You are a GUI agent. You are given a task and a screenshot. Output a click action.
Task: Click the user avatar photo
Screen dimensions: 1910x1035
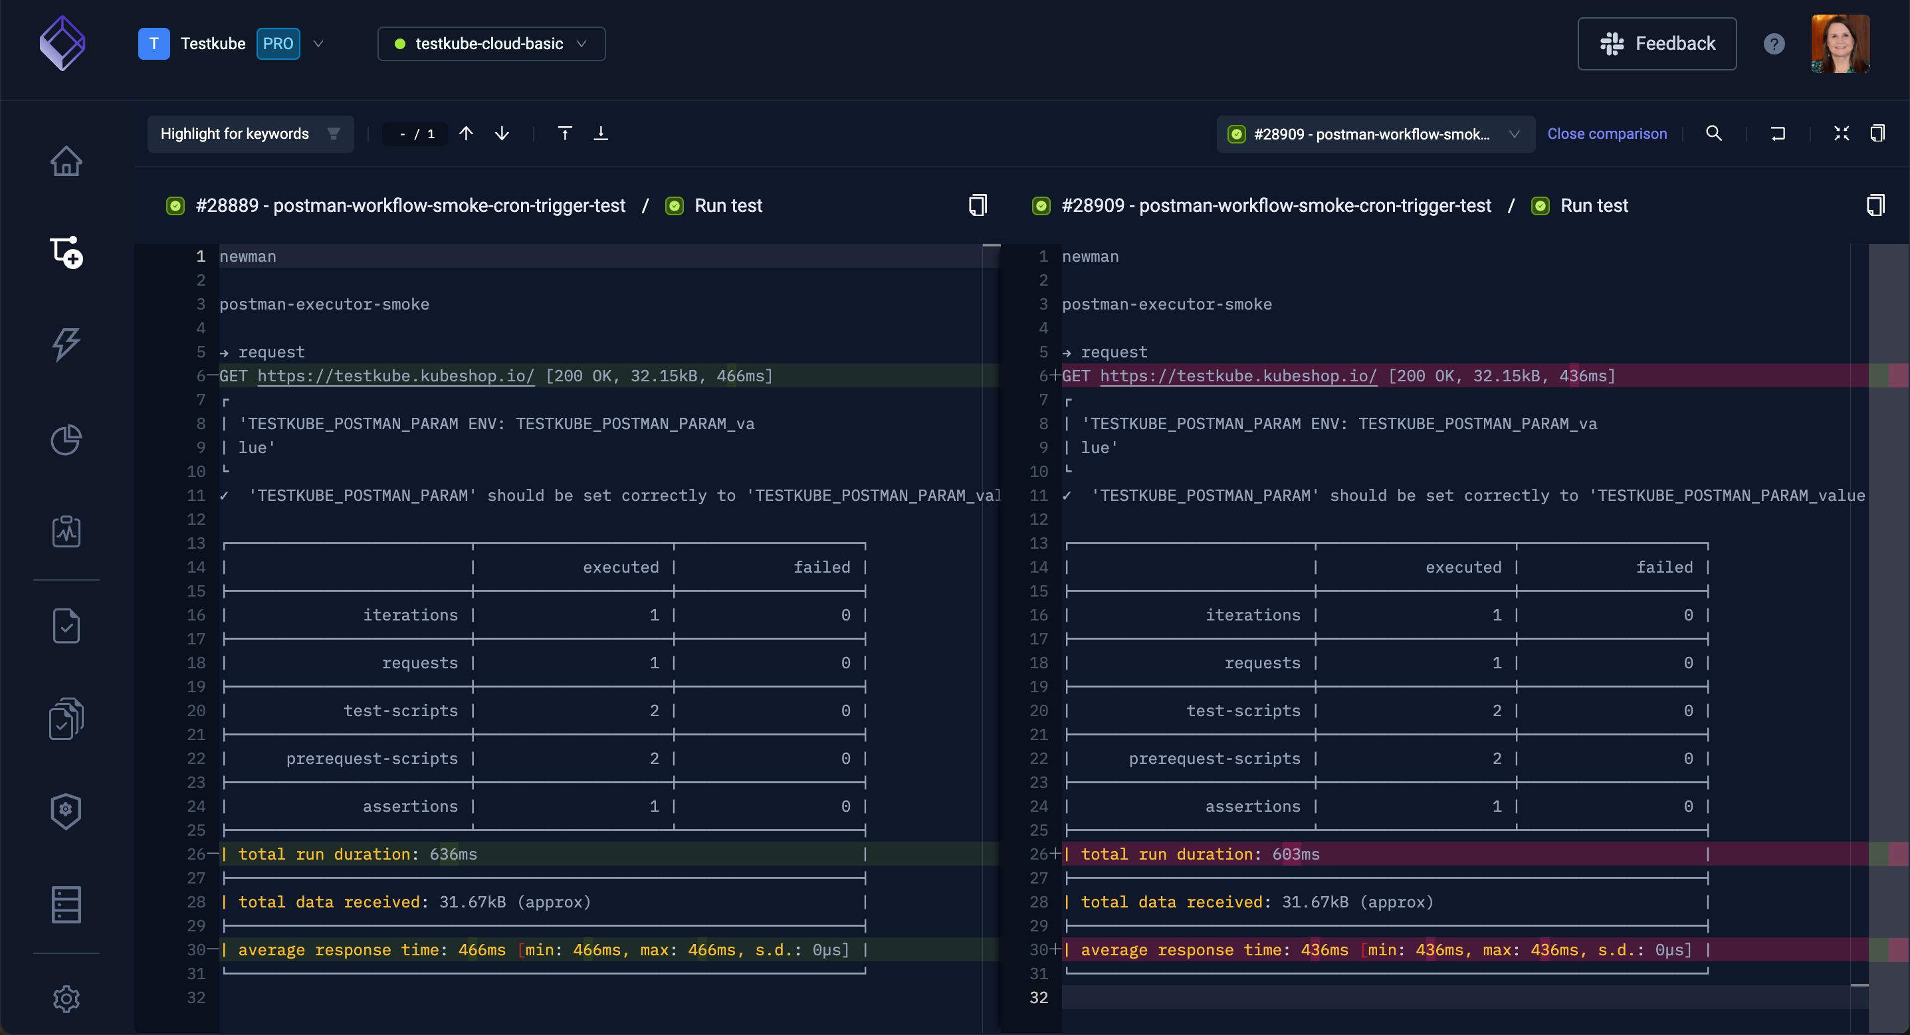(1840, 44)
